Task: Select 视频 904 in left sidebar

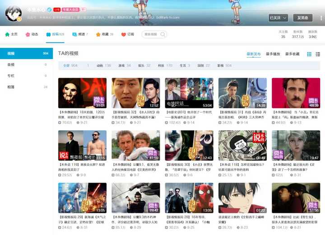Action: pos(27,53)
